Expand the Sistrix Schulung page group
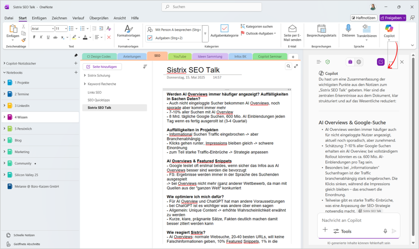 click(85, 75)
